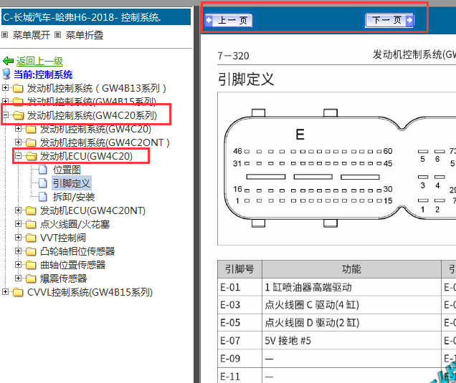Screen dimensions: 456x383
Task: Click folder icon of 点火线圈/火花塞
Action: (x=31, y=224)
